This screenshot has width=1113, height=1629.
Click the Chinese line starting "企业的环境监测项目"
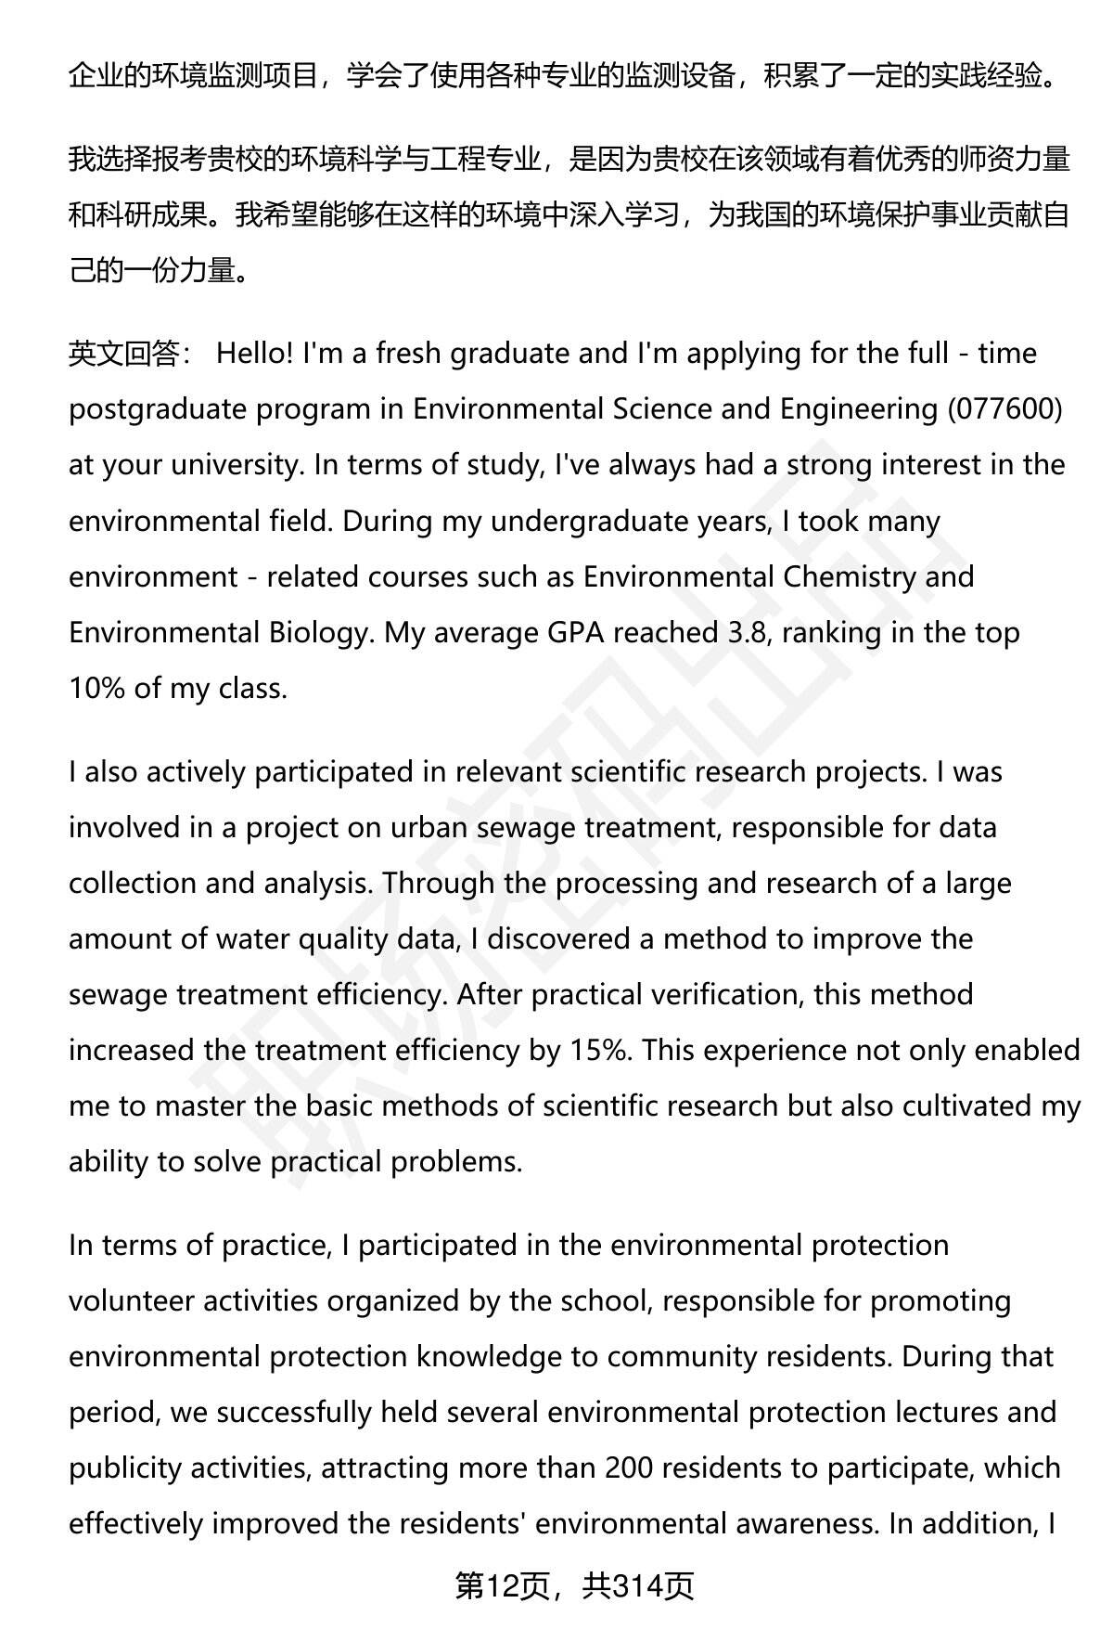[562, 76]
